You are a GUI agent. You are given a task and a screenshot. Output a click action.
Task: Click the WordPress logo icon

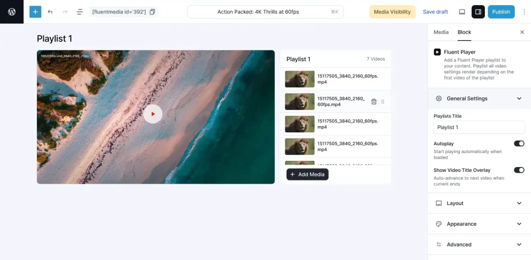tap(12, 12)
